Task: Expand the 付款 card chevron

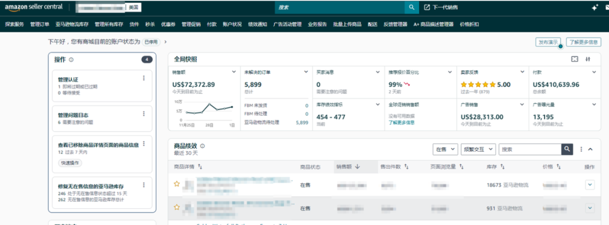Action: click(x=594, y=72)
